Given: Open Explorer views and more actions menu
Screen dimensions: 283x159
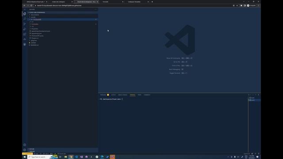Looking at the screenshot, I should pos(96,9).
